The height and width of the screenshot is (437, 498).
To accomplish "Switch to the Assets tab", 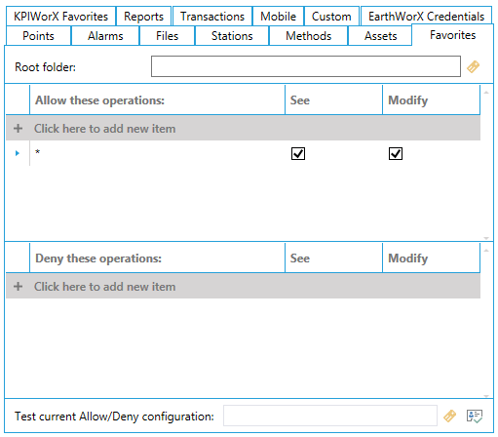I will click(380, 36).
